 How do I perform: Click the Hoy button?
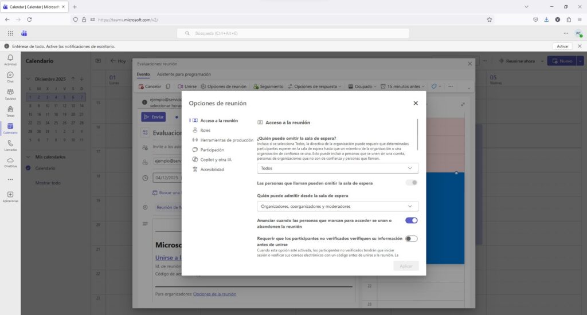118,61
